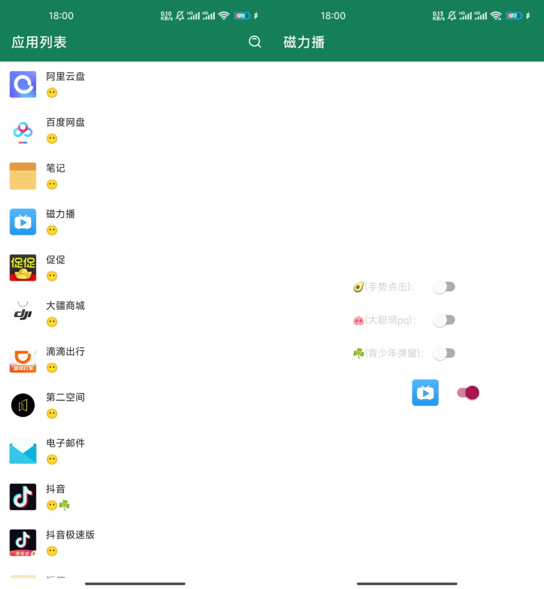This screenshot has width=544, height=589.
Task: Tap the search icon in app list header
Action: [x=255, y=42]
